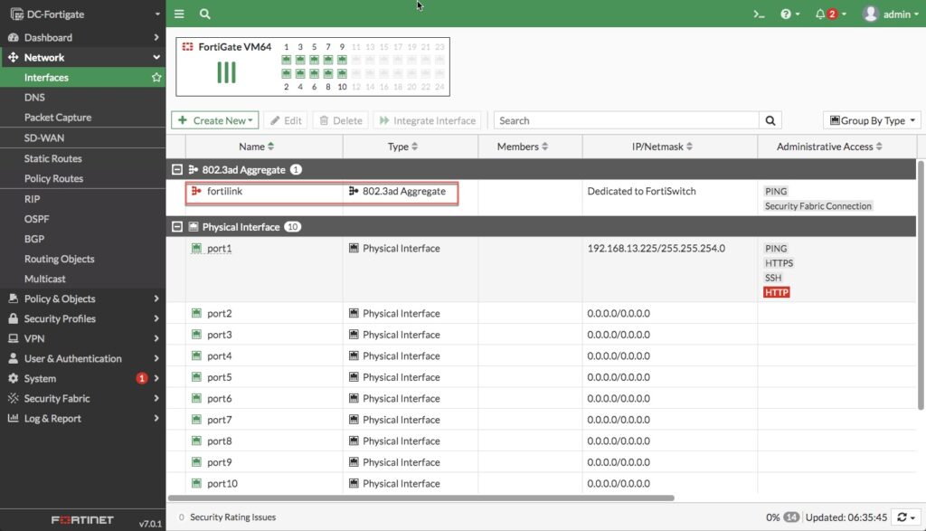
Task: Collapse the 802.3ad Aggregate group
Action: pos(177,169)
